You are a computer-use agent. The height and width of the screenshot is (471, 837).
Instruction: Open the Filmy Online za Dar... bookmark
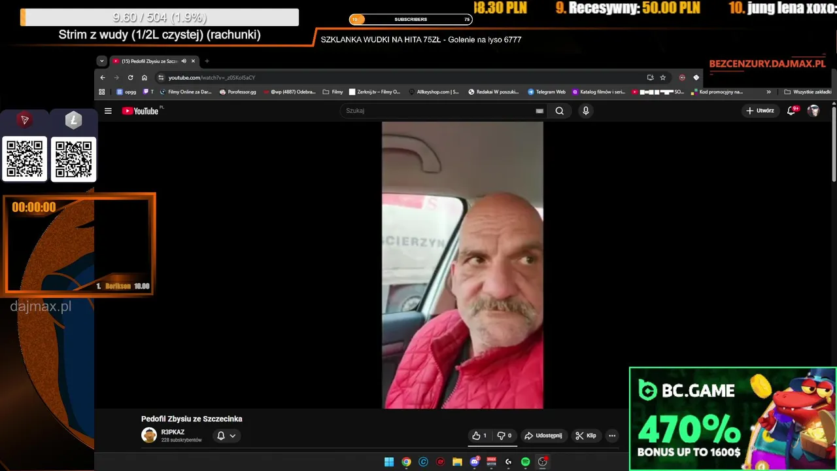click(186, 92)
